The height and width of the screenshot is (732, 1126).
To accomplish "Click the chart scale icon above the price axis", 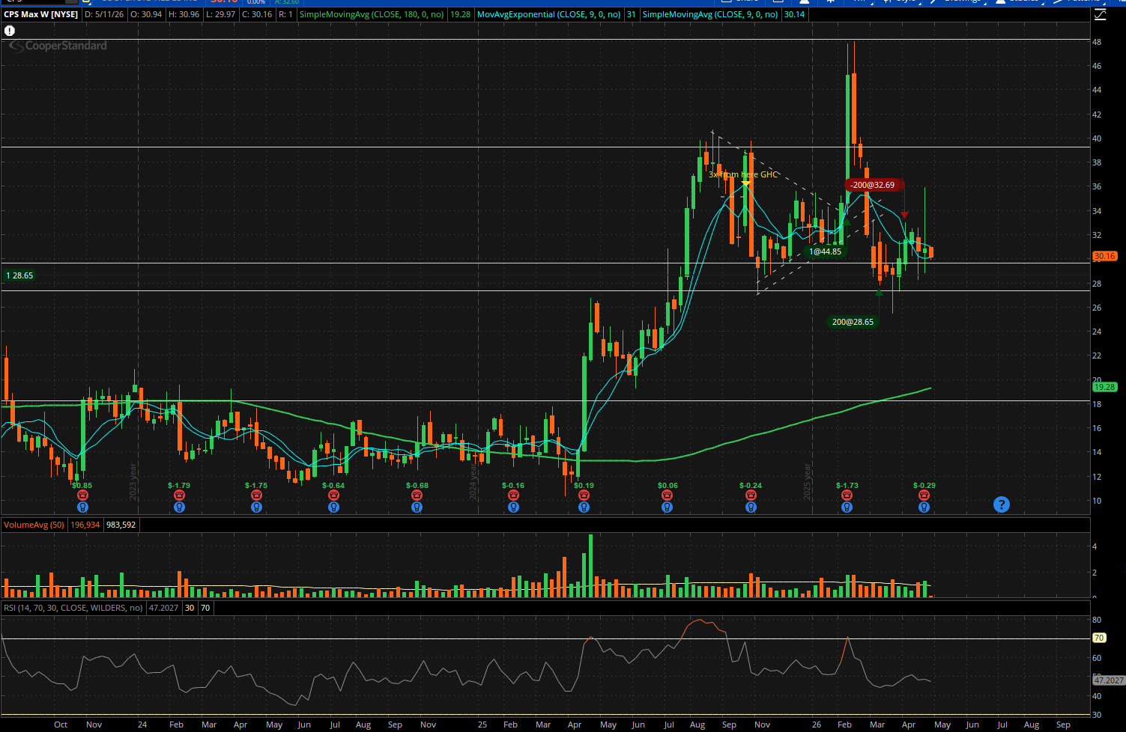I will (1100, 15).
